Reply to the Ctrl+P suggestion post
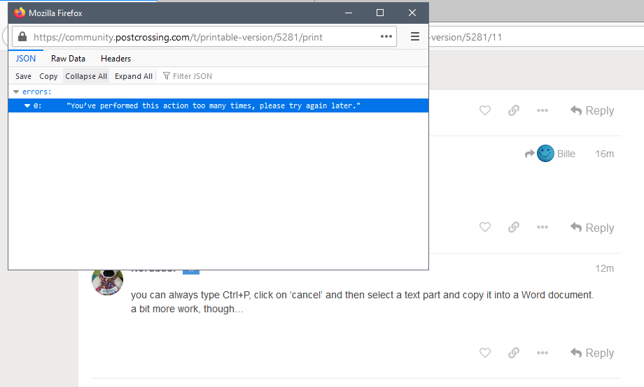644x387 pixels. coord(591,353)
